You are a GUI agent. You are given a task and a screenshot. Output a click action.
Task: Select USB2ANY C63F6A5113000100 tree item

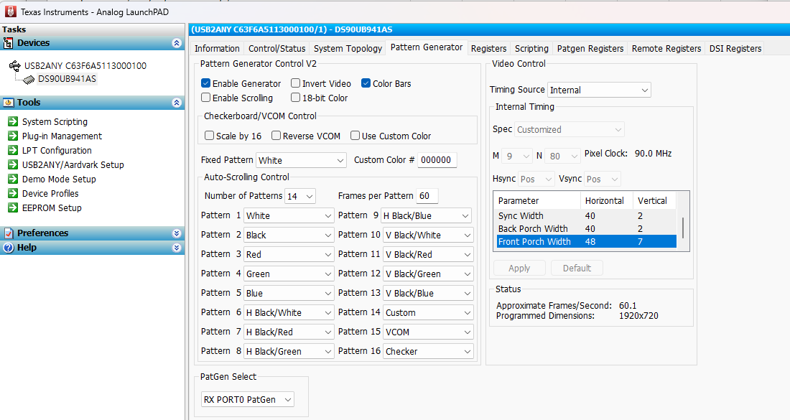pos(85,65)
